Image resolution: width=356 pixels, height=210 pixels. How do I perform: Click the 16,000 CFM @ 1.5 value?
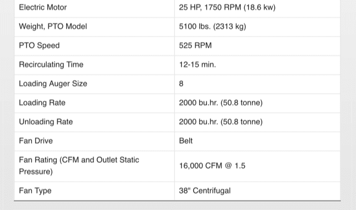tap(212, 166)
